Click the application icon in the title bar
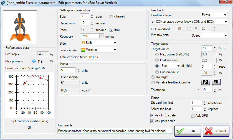 [3, 3]
